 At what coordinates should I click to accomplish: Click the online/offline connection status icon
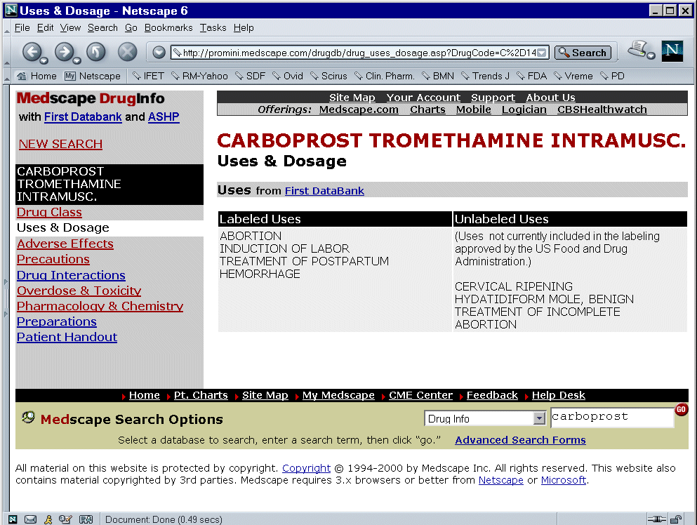[656, 519]
